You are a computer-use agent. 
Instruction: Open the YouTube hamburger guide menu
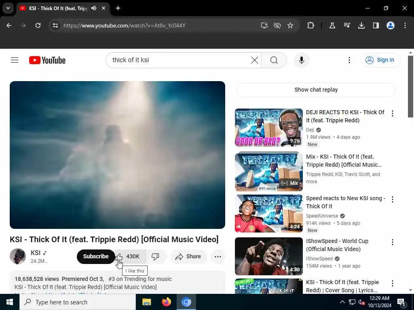pyautogui.click(x=15, y=60)
